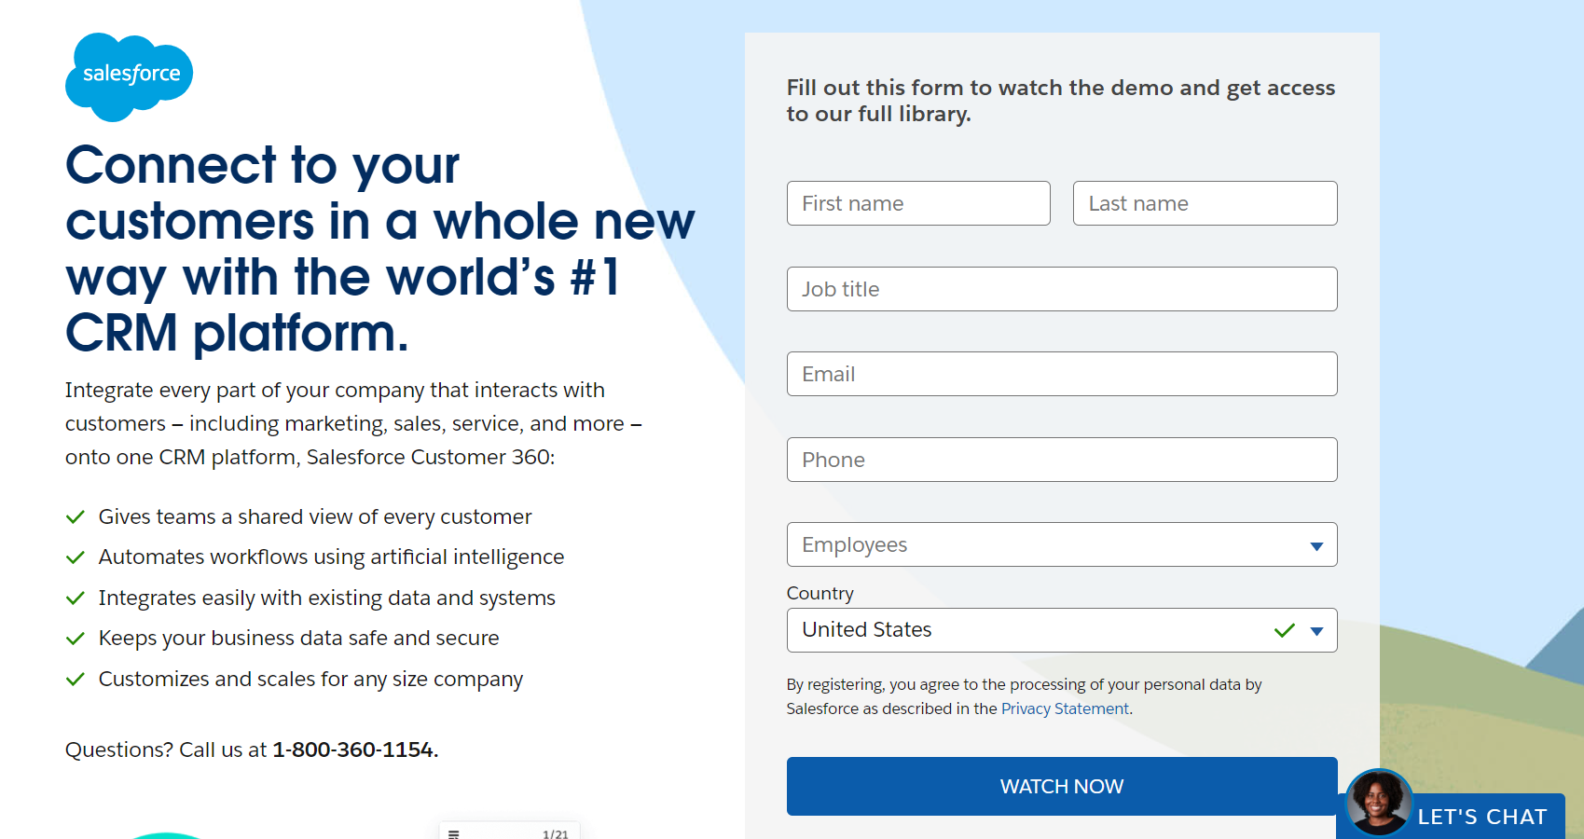This screenshot has height=839, width=1584.
Task: Open the Employees dropdown
Action: coord(1062,544)
